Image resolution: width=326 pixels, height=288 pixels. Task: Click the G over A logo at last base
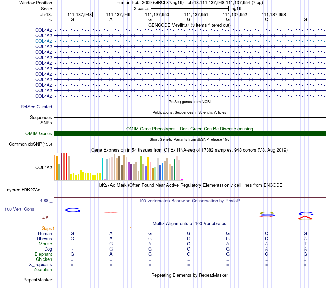tap(306, 215)
